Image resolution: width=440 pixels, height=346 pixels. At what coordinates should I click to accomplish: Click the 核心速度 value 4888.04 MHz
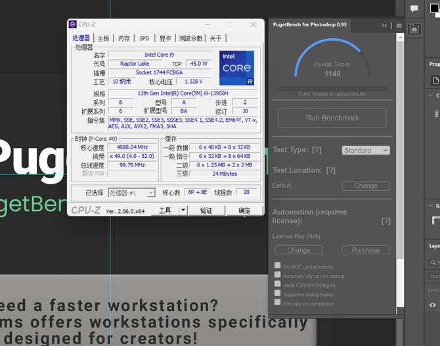coord(132,147)
